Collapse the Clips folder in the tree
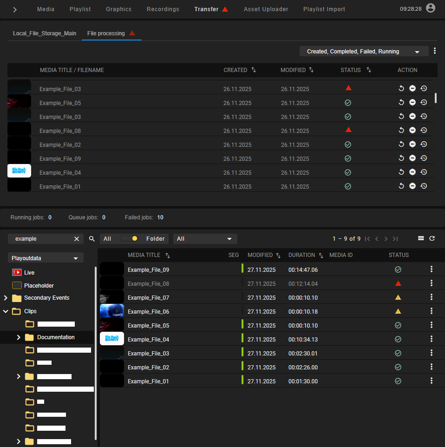The height and width of the screenshot is (447, 445). pos(6,311)
